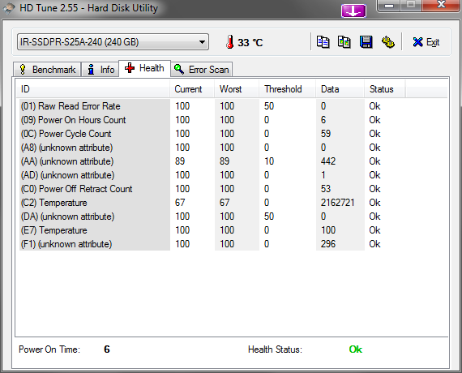This screenshot has width=462, height=373.
Task: Click the Current column header
Action: pos(192,89)
